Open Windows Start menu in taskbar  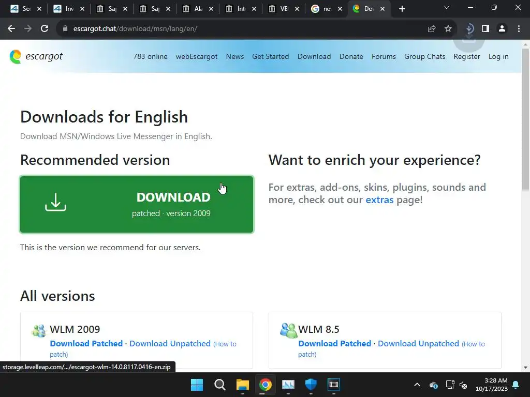click(x=197, y=385)
